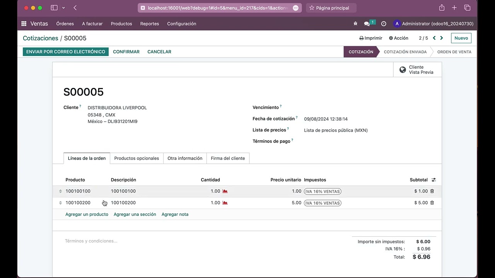
Task: Open the Acción dropdown
Action: [399, 38]
